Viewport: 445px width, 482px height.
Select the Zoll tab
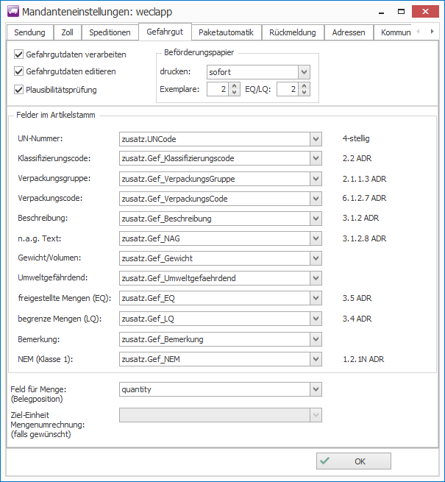click(67, 32)
